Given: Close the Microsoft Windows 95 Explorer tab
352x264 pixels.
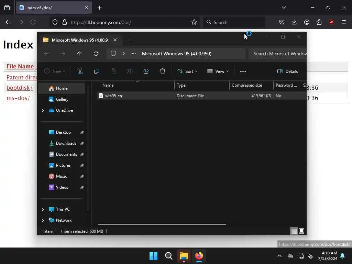Looking at the screenshot, I should point(115,40).
